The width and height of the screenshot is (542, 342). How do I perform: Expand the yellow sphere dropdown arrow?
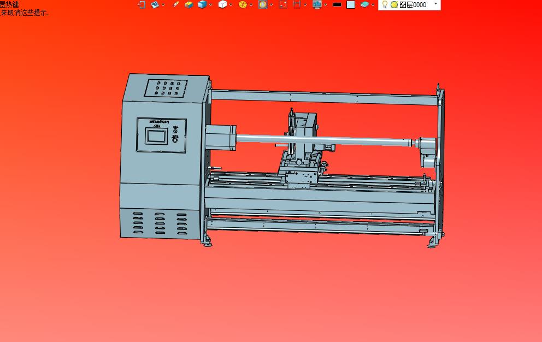tap(251, 5)
